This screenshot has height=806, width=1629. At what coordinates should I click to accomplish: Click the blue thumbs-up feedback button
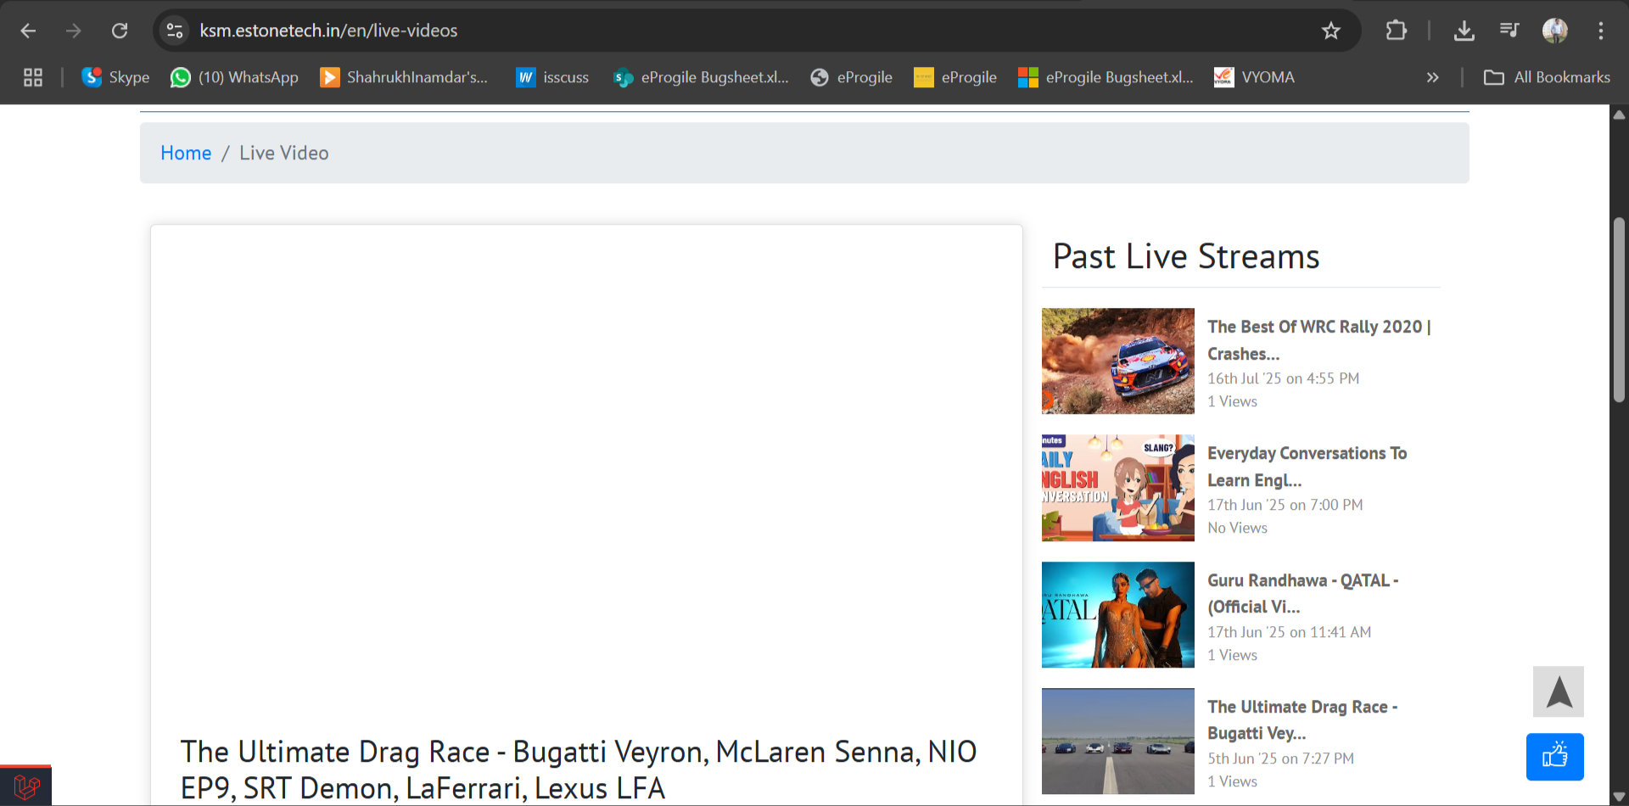[1554, 756]
